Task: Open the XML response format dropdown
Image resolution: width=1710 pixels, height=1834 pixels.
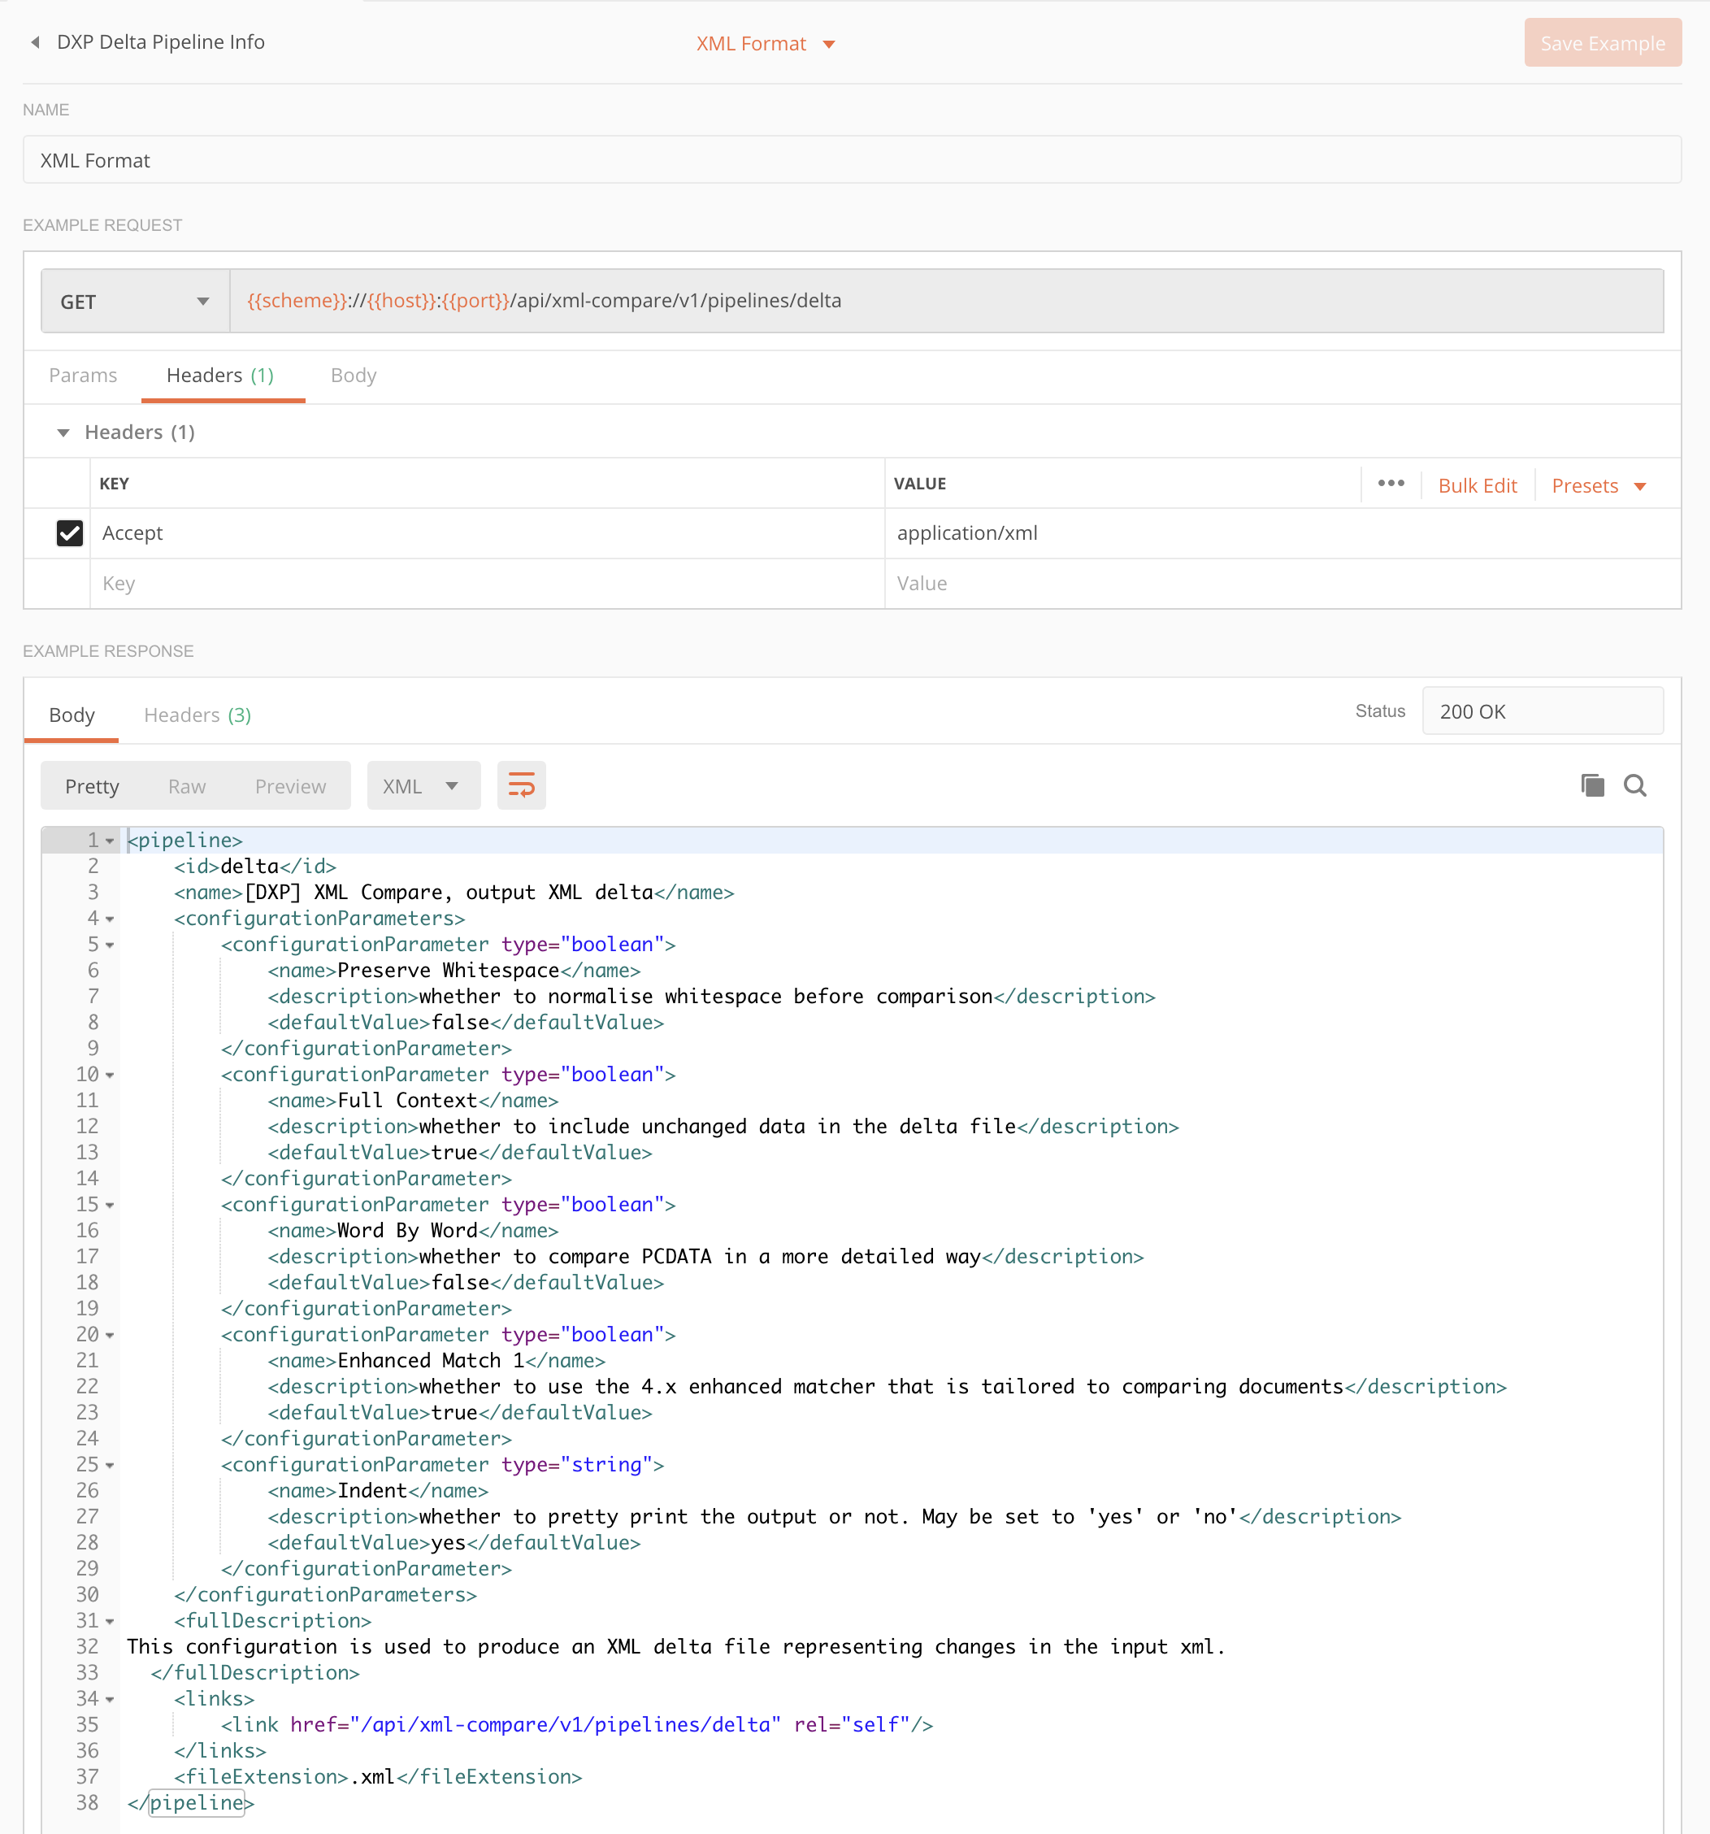Action: point(423,786)
